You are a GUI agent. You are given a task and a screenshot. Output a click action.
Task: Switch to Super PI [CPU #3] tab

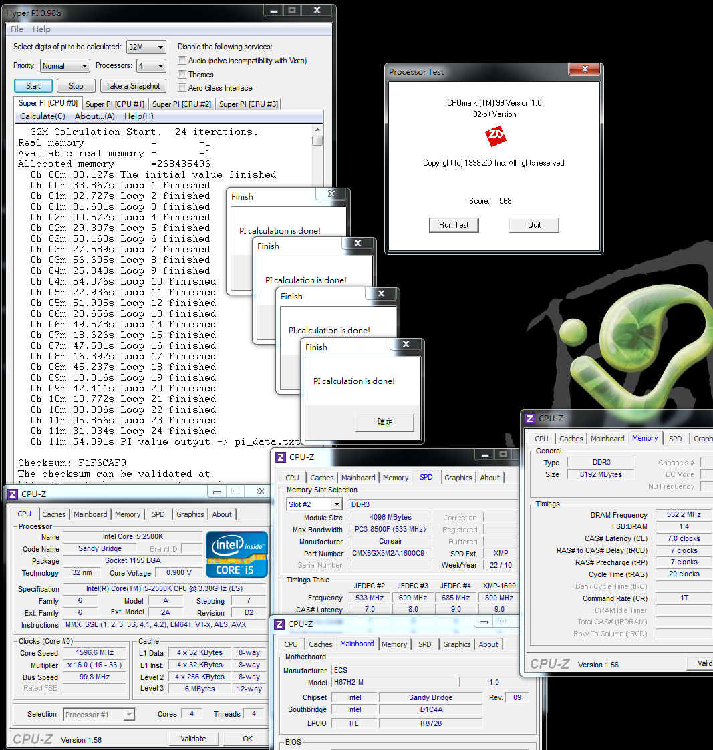[x=249, y=104]
